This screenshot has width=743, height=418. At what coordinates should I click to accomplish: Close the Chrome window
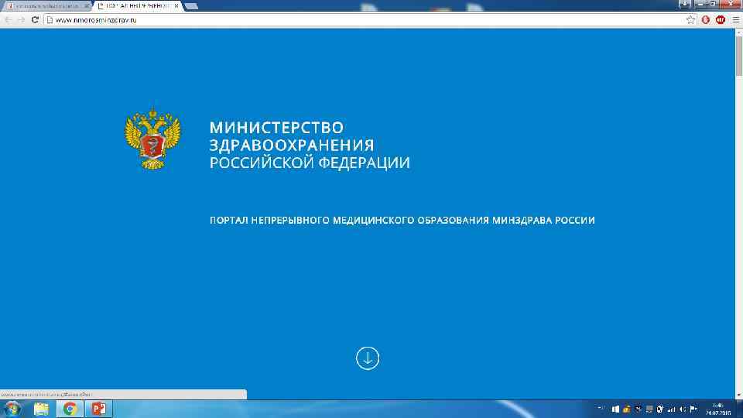coord(730,4)
